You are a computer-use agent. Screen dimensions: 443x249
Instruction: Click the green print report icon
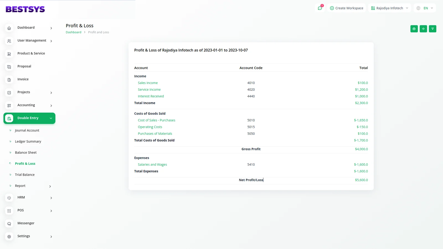(414, 29)
